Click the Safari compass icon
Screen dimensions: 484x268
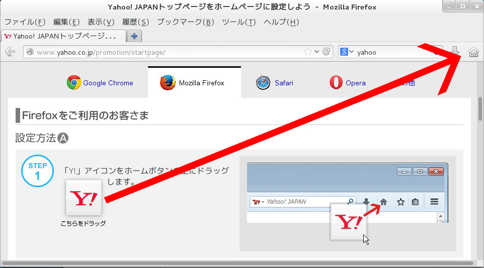pos(263,83)
